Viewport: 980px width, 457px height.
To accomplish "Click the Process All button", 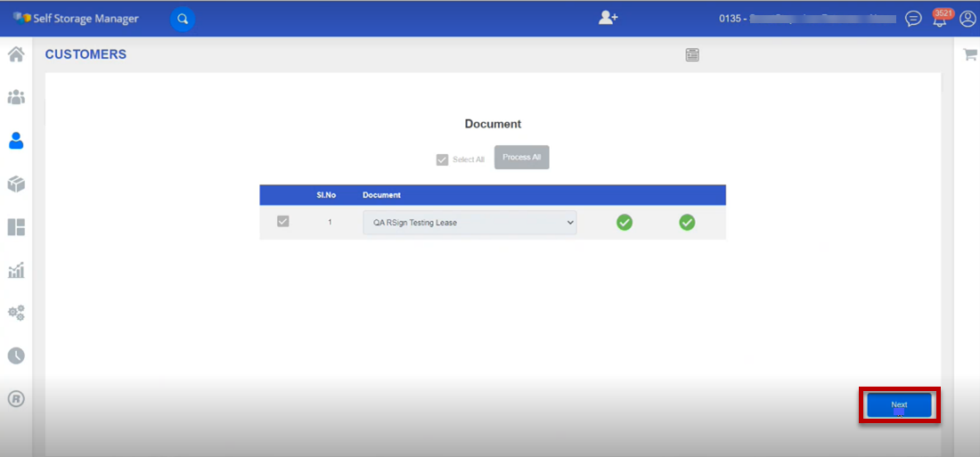I will pyautogui.click(x=522, y=158).
